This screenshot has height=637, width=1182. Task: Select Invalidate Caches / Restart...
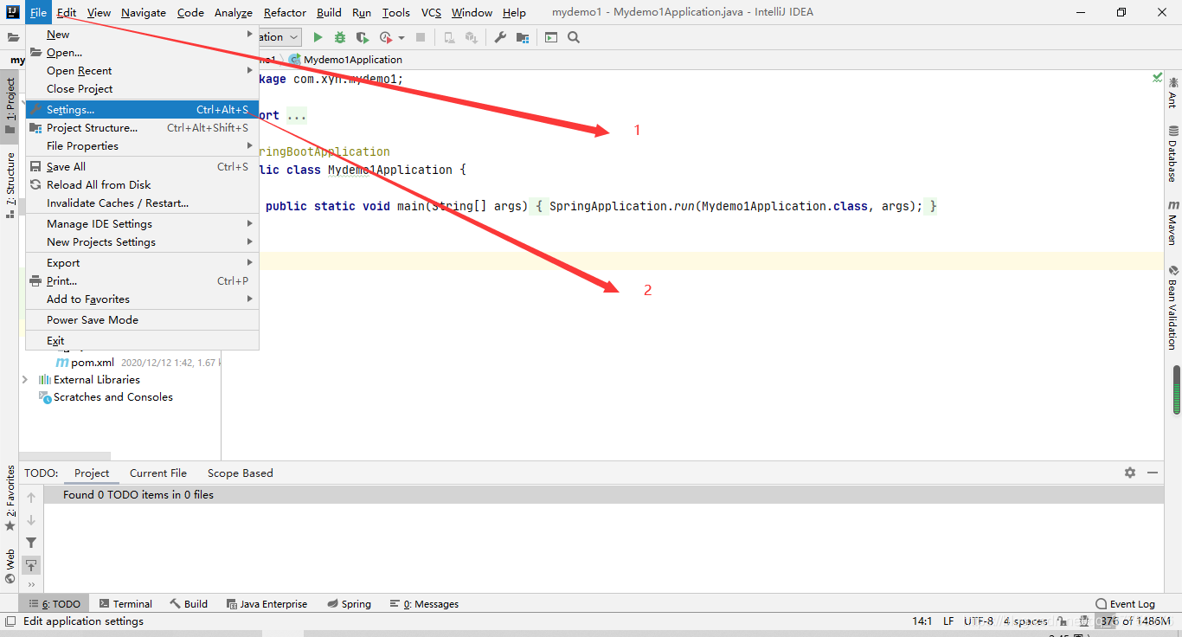coord(142,203)
